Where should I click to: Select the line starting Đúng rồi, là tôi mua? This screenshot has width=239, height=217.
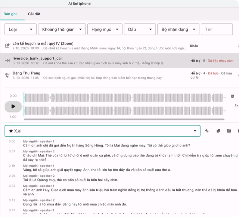pyautogui.click(x=75, y=204)
